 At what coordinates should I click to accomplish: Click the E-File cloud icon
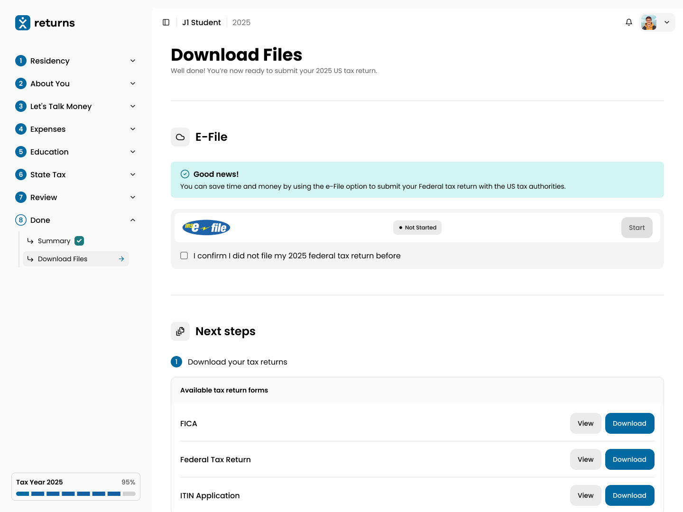pos(180,137)
